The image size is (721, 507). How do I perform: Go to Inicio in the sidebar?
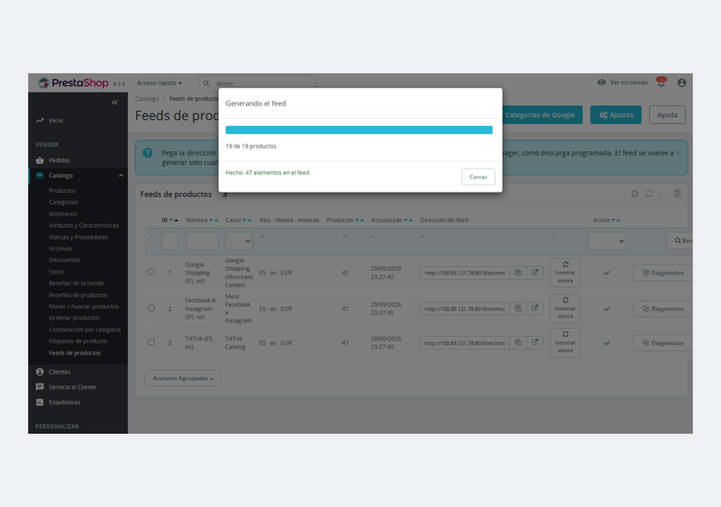(56, 121)
